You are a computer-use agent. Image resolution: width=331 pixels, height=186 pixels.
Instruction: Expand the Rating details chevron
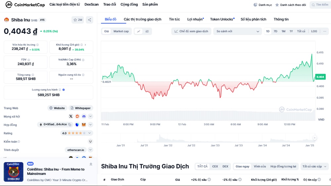pyautogui.click(x=90, y=133)
